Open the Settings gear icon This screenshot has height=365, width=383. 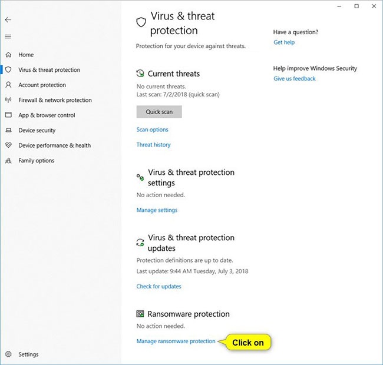[x=8, y=354]
